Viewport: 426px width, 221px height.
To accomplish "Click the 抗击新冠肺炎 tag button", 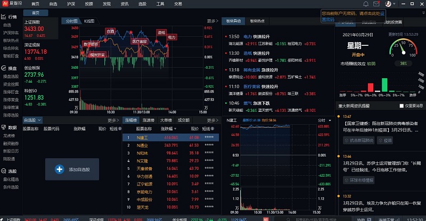I will point(359,141).
